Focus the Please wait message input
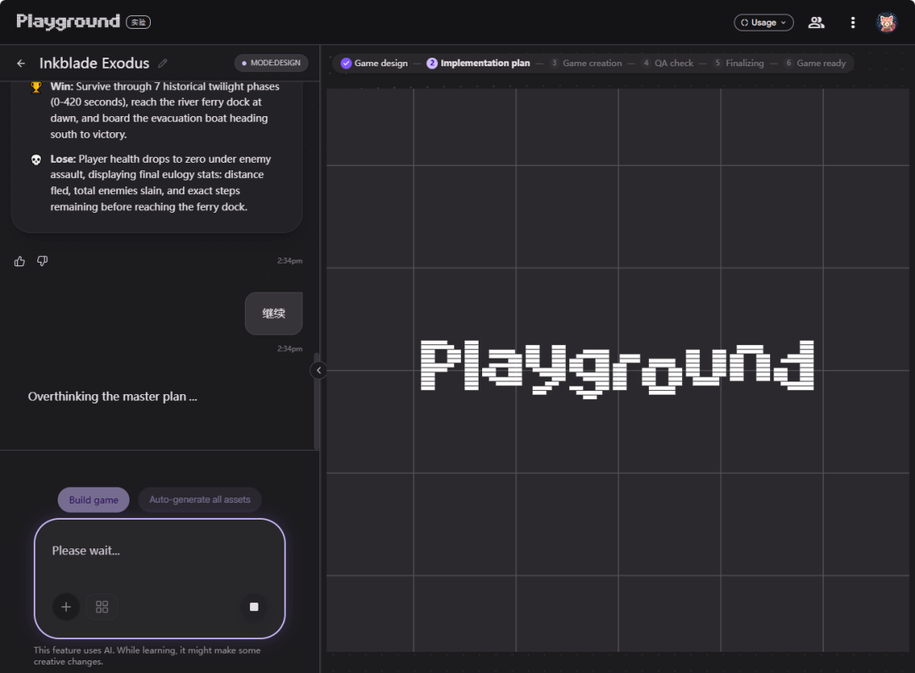The width and height of the screenshot is (915, 673). (x=159, y=550)
